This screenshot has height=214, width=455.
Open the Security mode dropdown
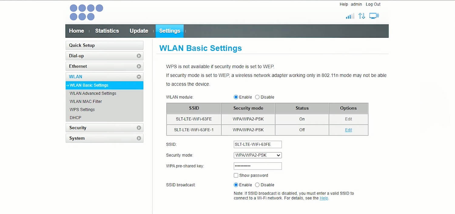pos(258,155)
